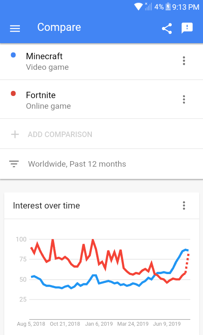Tap the cellular signal status icon
This screenshot has width=203, height=335.
[148, 6]
